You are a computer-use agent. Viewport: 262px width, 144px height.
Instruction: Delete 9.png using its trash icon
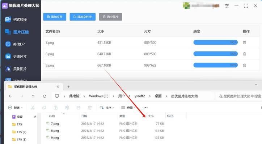point(245,65)
